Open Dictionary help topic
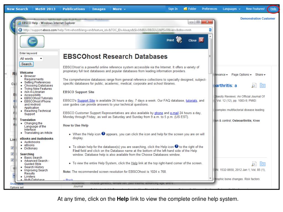Screen dimensions: 283x212 [x=31, y=148]
